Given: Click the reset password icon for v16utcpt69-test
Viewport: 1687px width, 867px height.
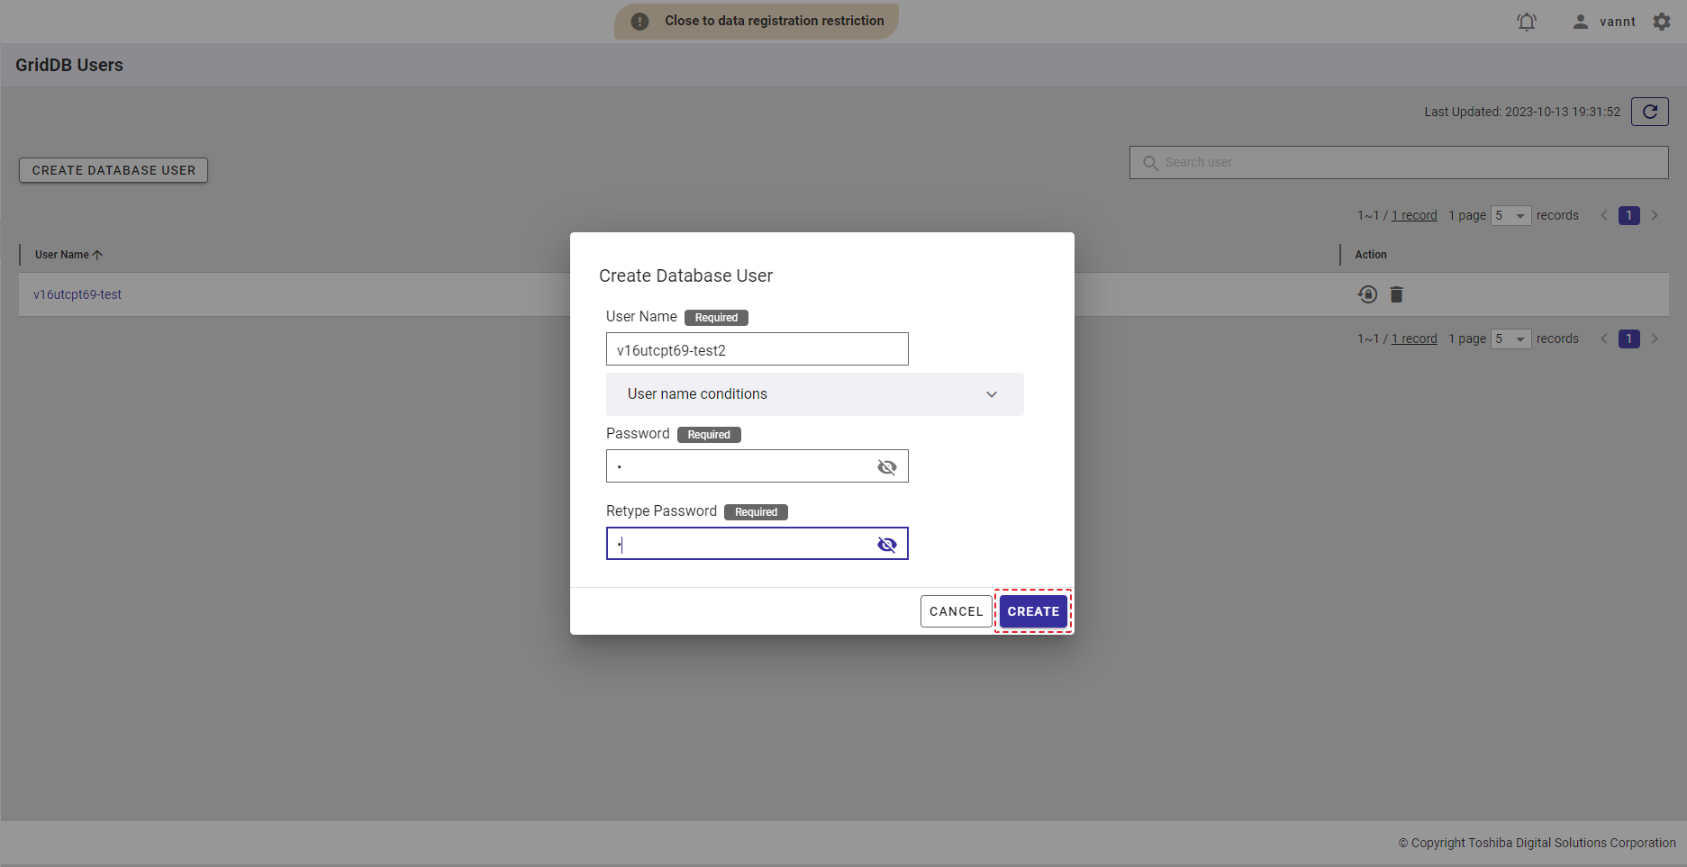Looking at the screenshot, I should 1367,294.
